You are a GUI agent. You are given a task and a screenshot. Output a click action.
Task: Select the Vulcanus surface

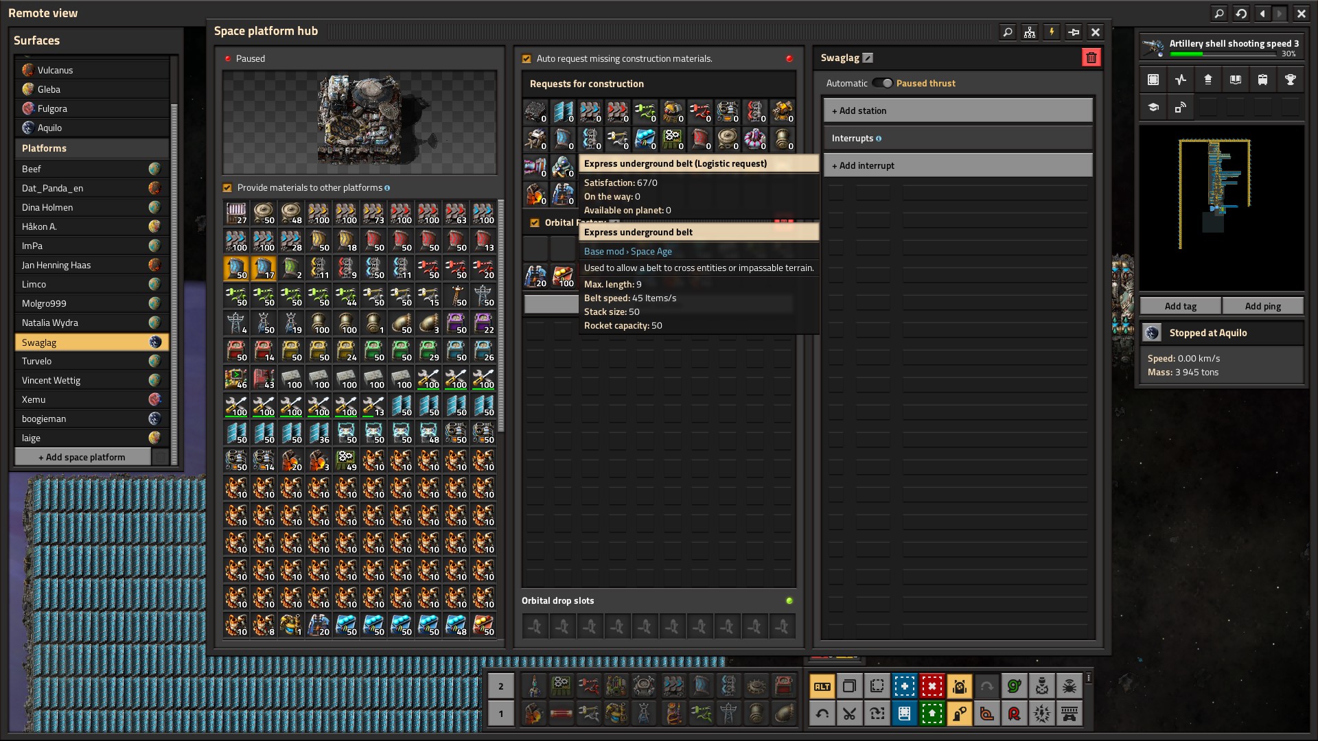coord(92,70)
